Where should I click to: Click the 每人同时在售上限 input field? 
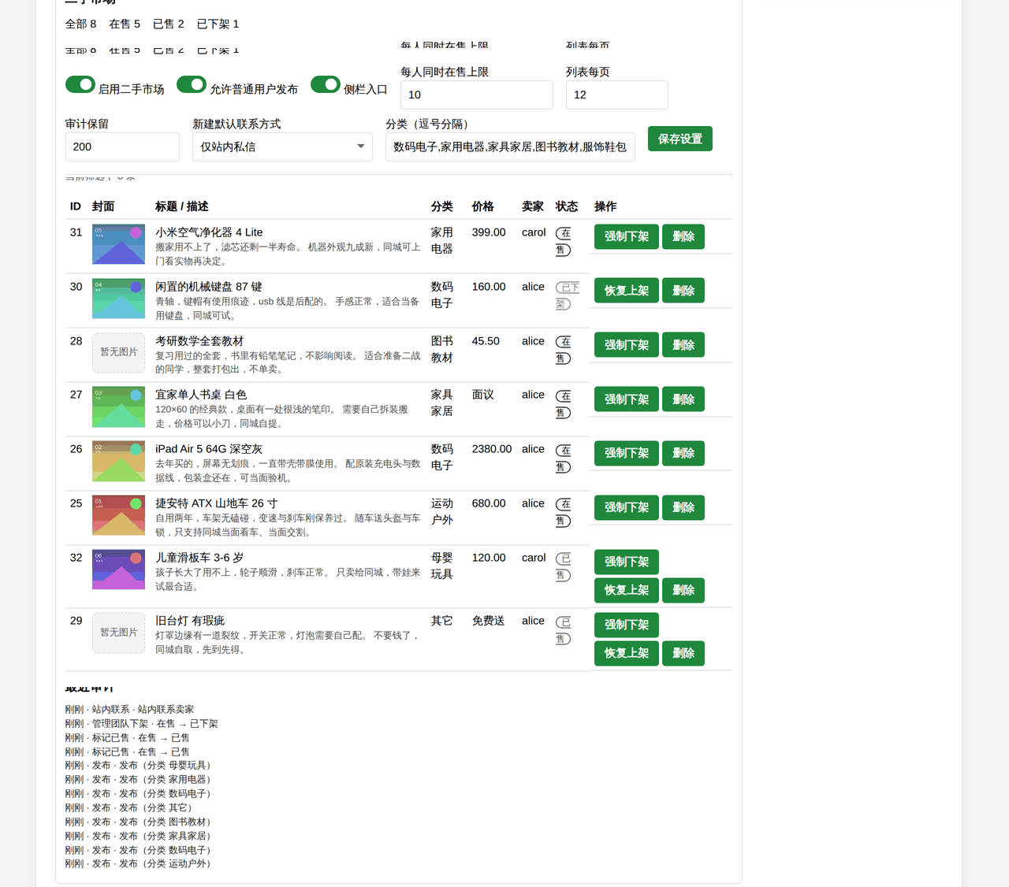[477, 95]
